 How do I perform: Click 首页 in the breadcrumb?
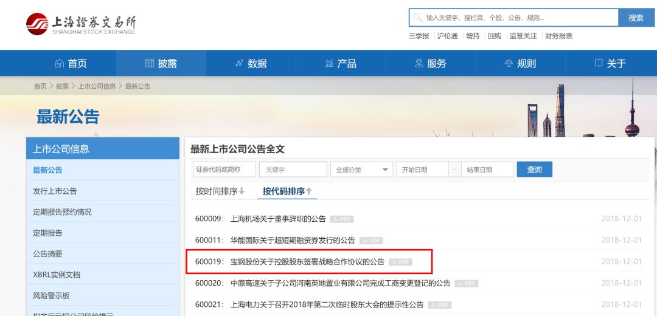40,86
